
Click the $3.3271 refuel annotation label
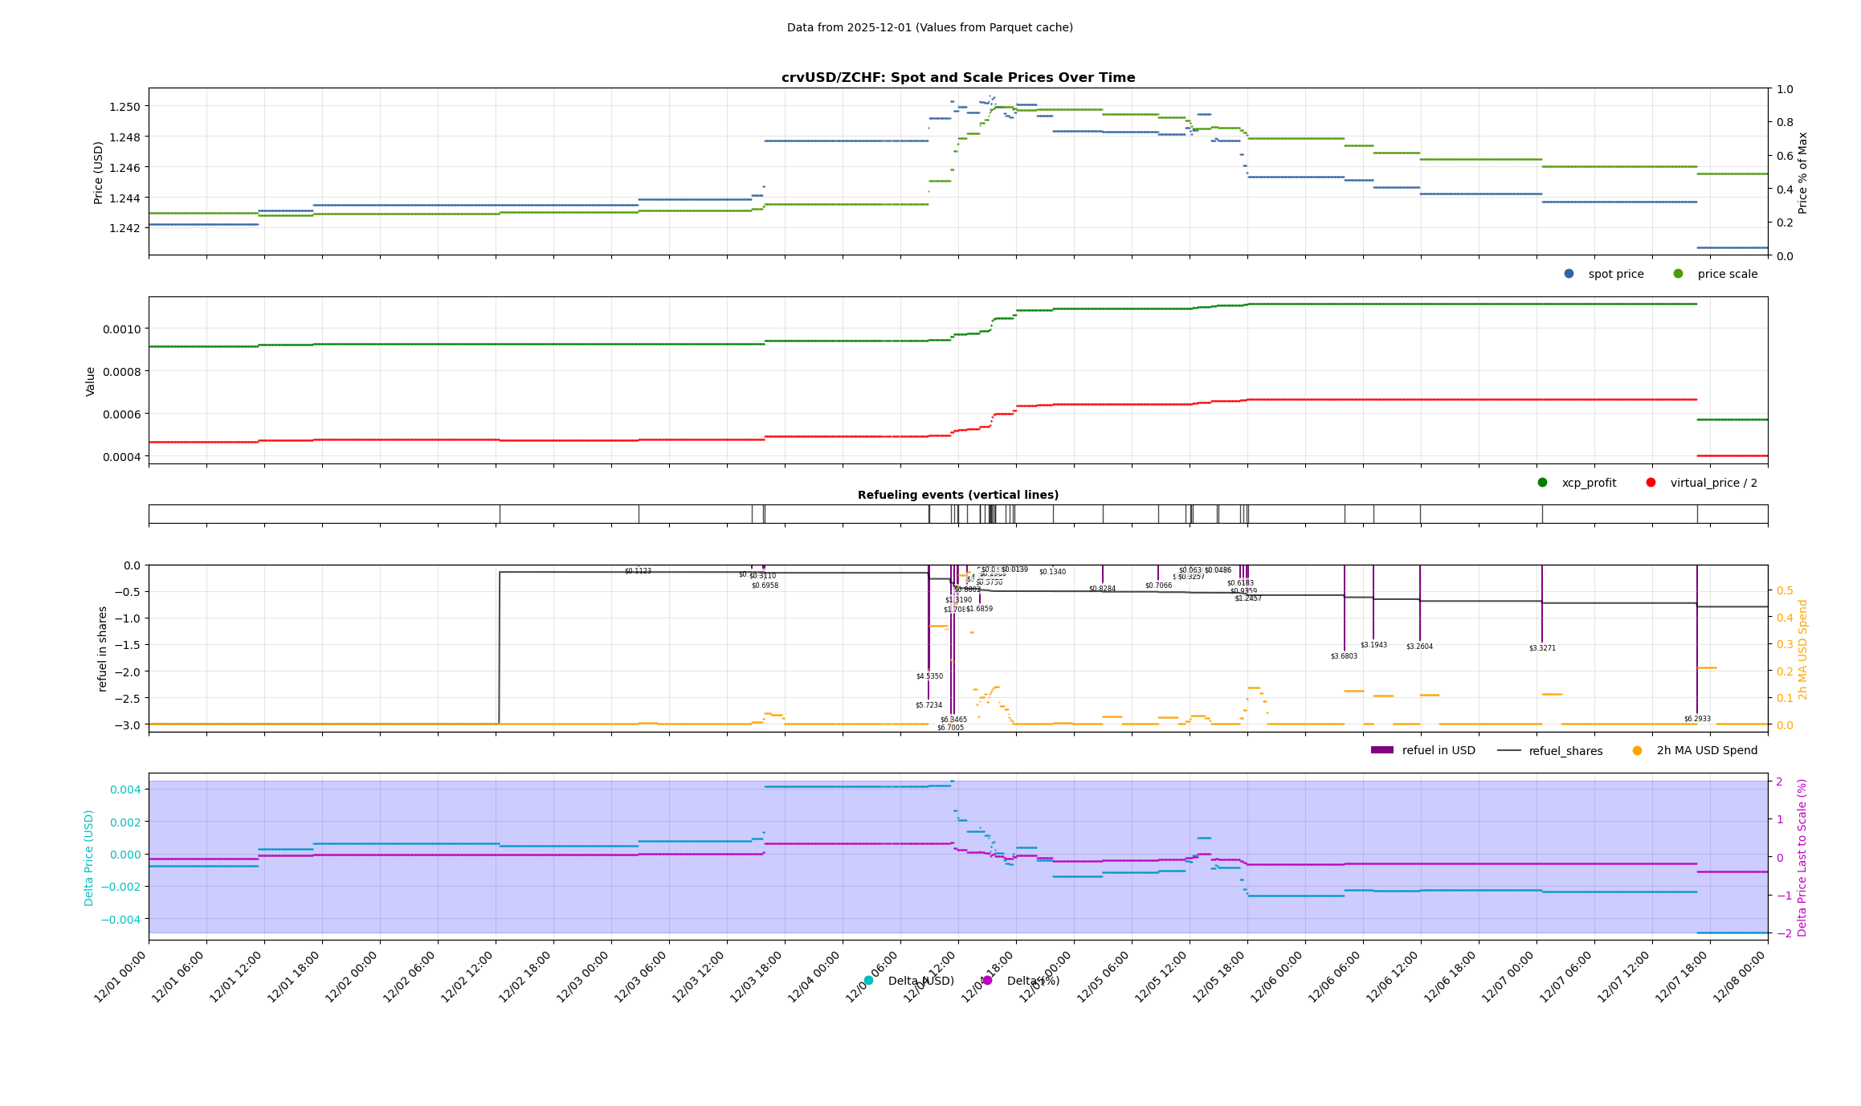[1542, 648]
